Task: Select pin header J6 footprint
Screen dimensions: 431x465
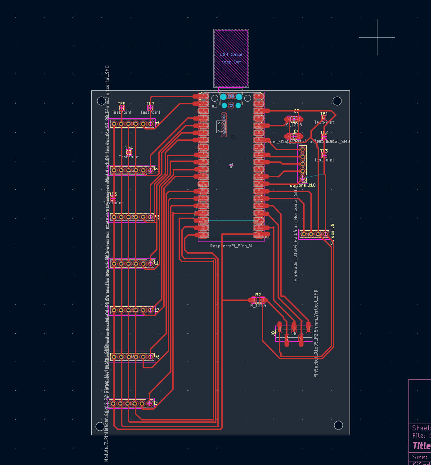Action: coord(132,357)
